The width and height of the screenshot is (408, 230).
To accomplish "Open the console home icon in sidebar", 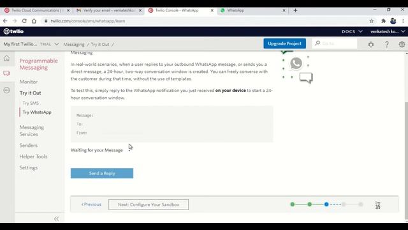I will click(6, 58).
